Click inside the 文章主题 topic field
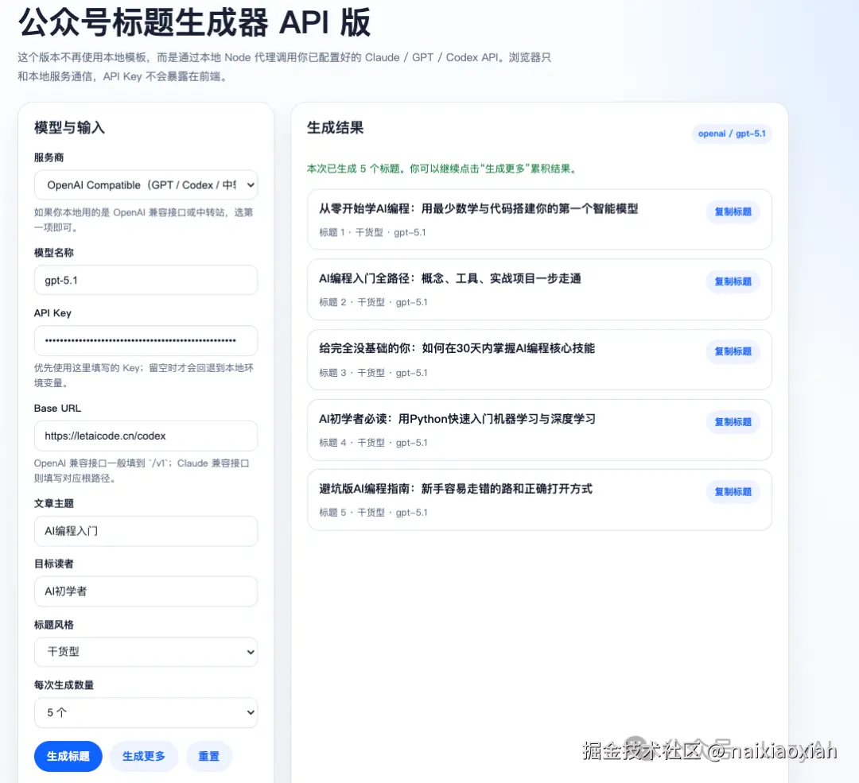 [146, 531]
